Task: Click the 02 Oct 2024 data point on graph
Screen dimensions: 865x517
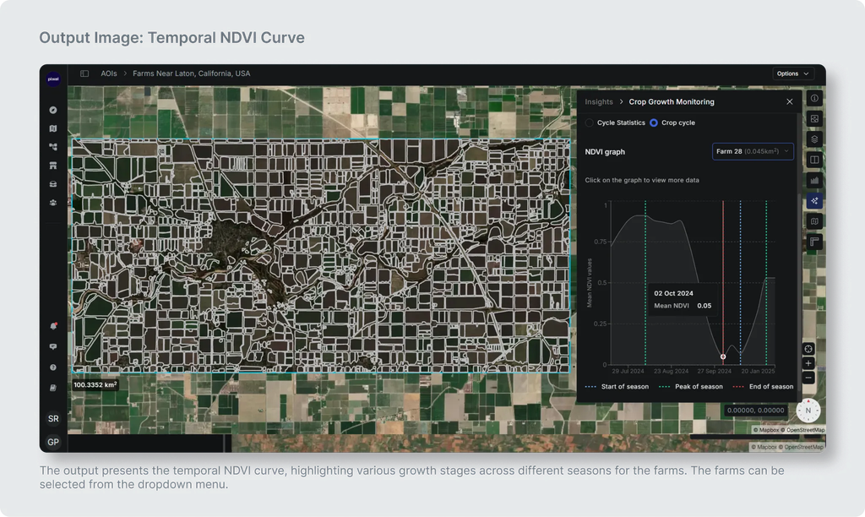Action: [723, 356]
